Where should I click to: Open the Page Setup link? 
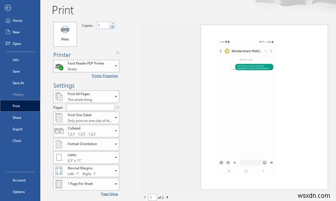pos(110,194)
